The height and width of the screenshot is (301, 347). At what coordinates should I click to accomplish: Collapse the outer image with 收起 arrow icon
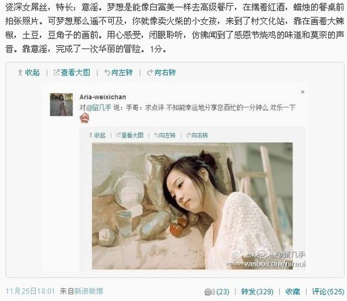[x=28, y=73]
